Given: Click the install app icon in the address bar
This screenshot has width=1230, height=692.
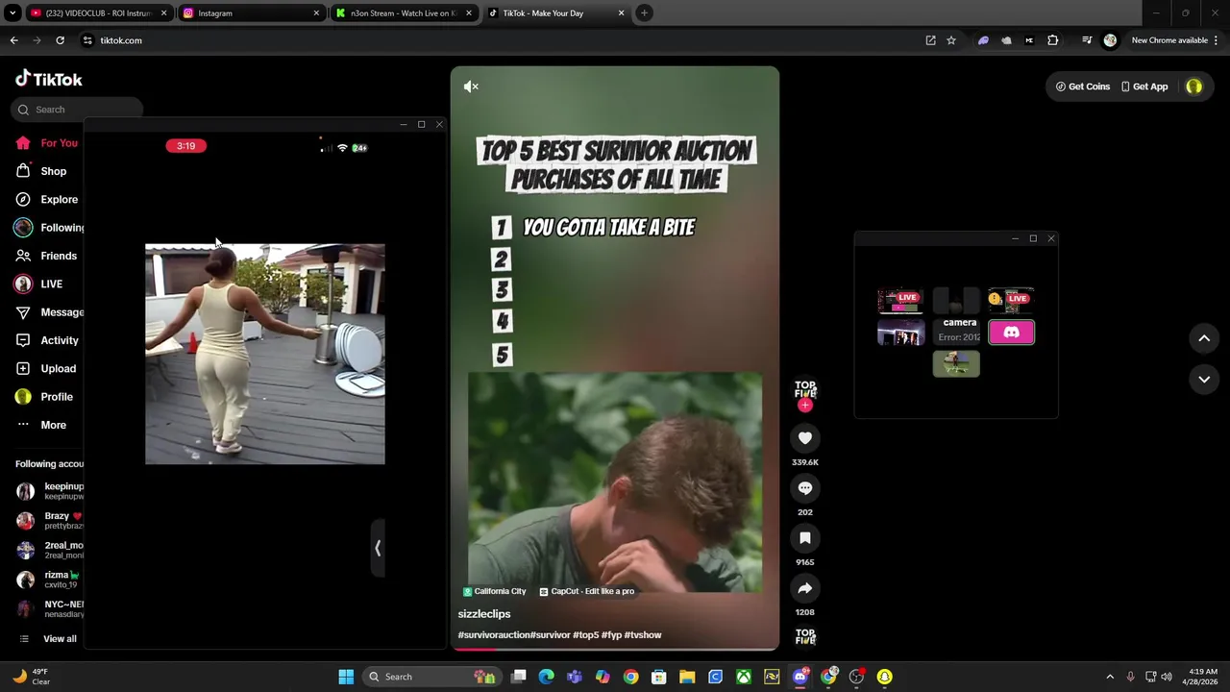Looking at the screenshot, I should click(x=930, y=40).
